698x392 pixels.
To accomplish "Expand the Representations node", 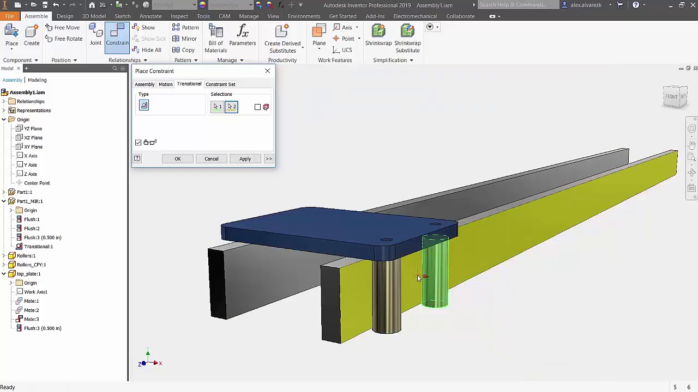I will (4, 111).
